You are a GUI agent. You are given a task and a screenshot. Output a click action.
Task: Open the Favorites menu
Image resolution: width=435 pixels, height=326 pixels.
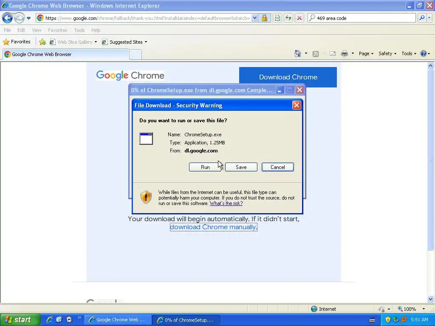coord(57,30)
